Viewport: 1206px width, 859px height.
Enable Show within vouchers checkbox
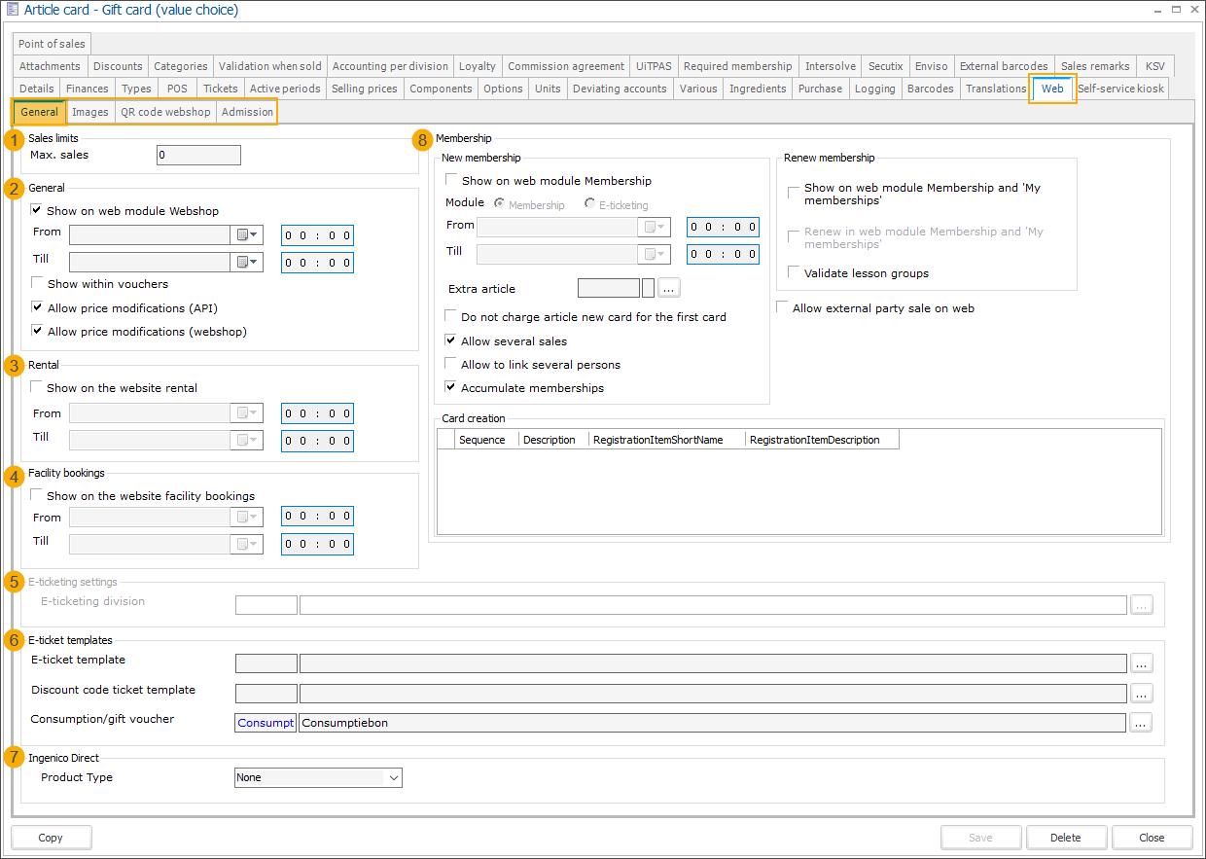tap(37, 284)
